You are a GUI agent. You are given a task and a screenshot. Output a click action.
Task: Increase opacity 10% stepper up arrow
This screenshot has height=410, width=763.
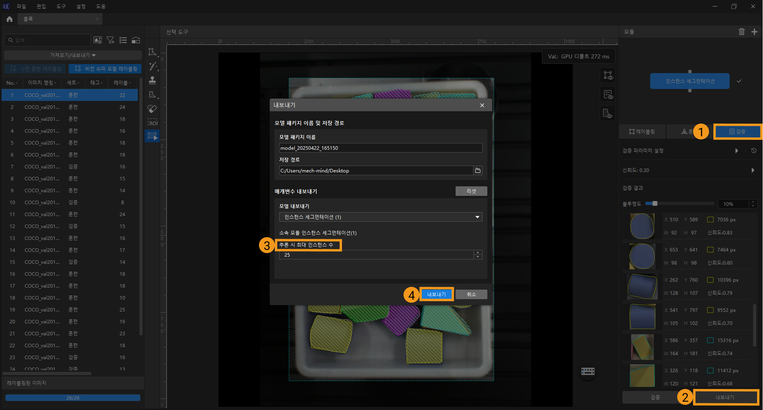(753, 202)
